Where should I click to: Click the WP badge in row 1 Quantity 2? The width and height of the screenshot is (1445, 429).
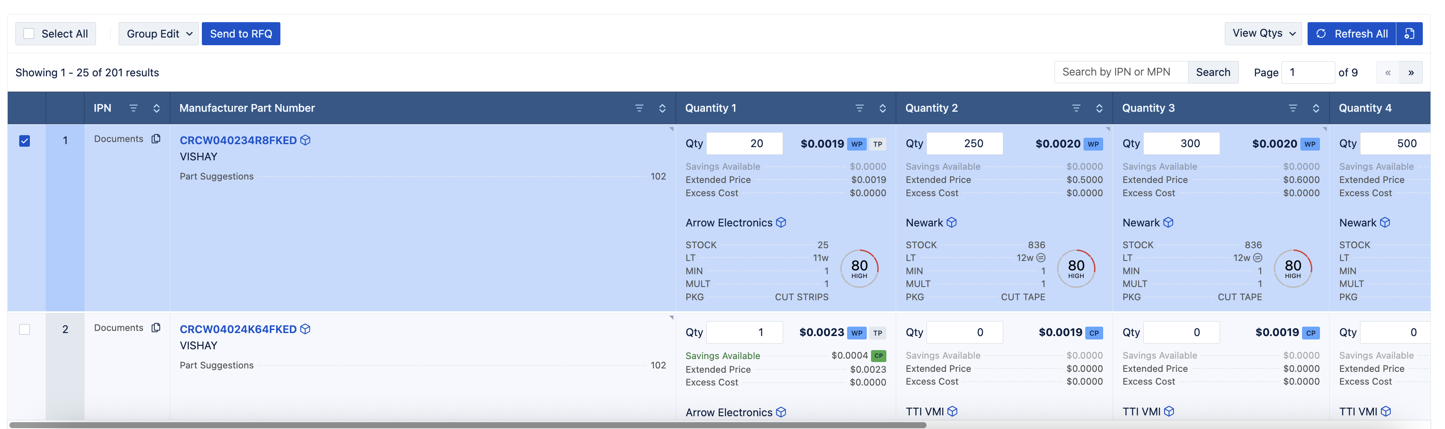pos(1093,144)
